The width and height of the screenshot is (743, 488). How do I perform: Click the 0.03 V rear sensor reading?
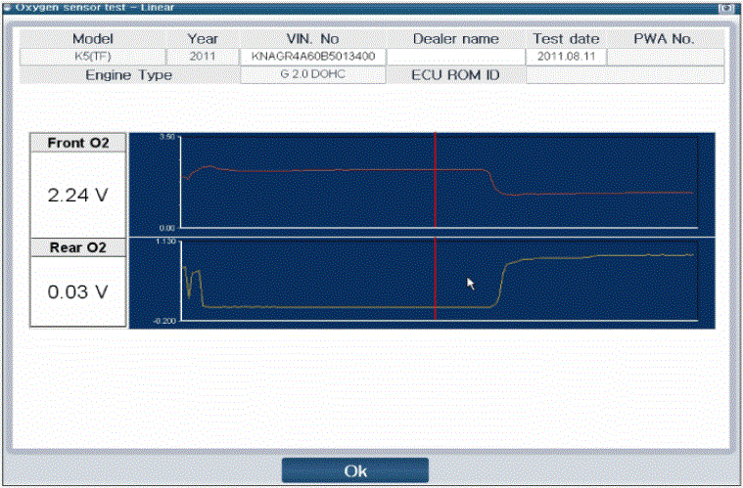pos(79,291)
